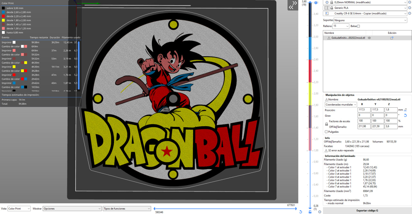Hide the Gokudefinitivo model via eye icon
The width and height of the screenshot is (412, 214).
click(370, 38)
